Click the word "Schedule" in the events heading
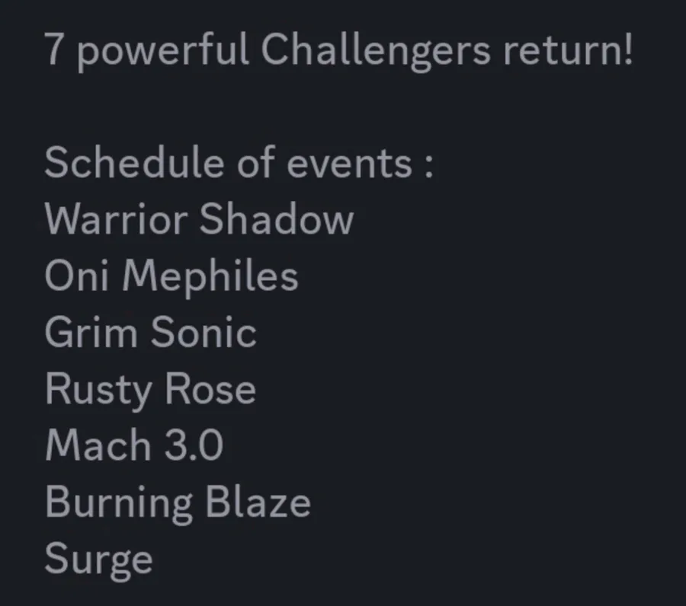The width and height of the screenshot is (686, 606). click(134, 162)
